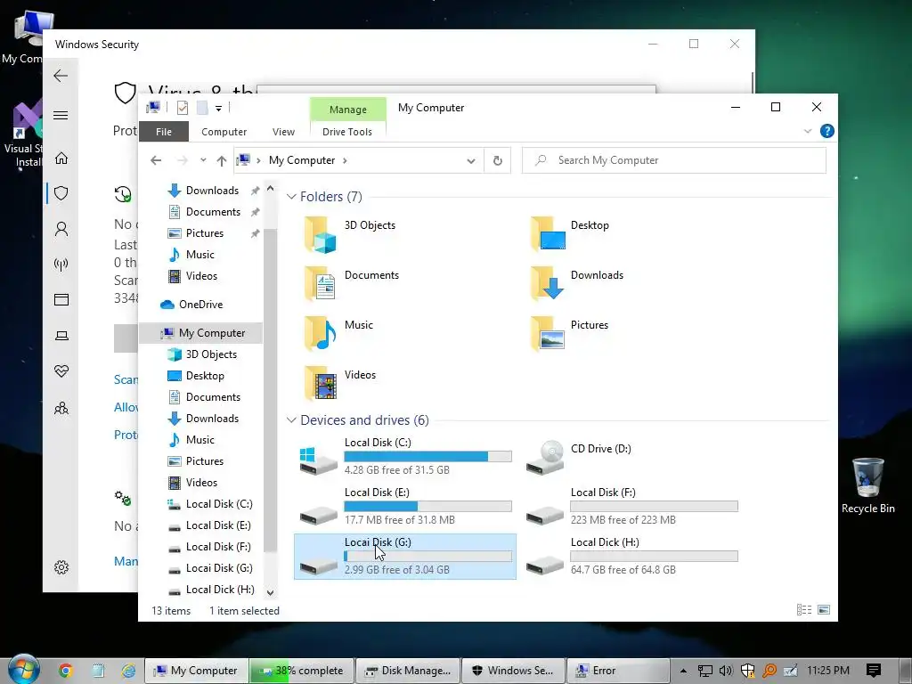Collapse the Devices and drives (6) group
The height and width of the screenshot is (684, 912).
[x=291, y=420]
